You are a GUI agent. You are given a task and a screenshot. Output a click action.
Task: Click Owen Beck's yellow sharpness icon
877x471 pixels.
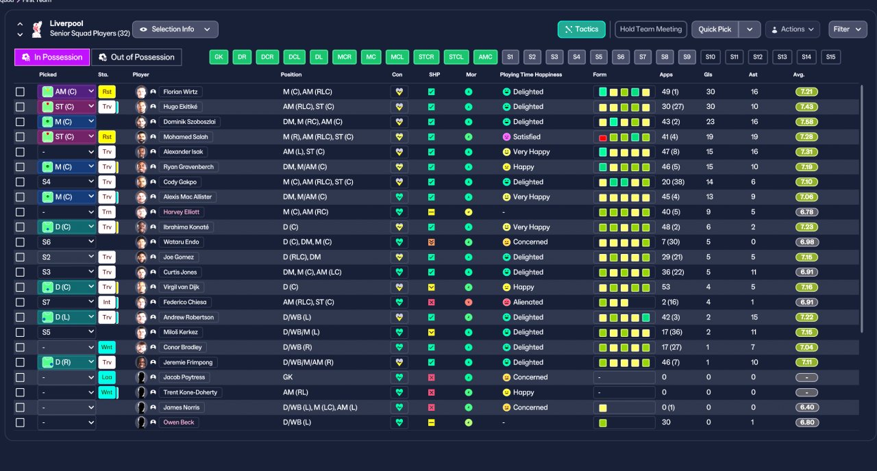pos(432,422)
